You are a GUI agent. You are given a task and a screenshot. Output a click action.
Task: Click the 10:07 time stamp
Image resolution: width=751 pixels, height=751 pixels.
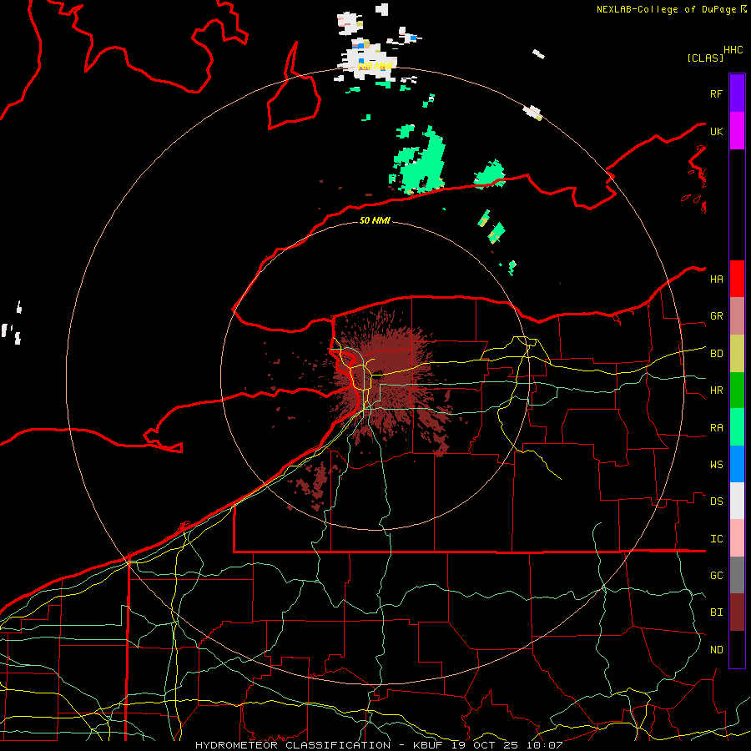[545, 745]
